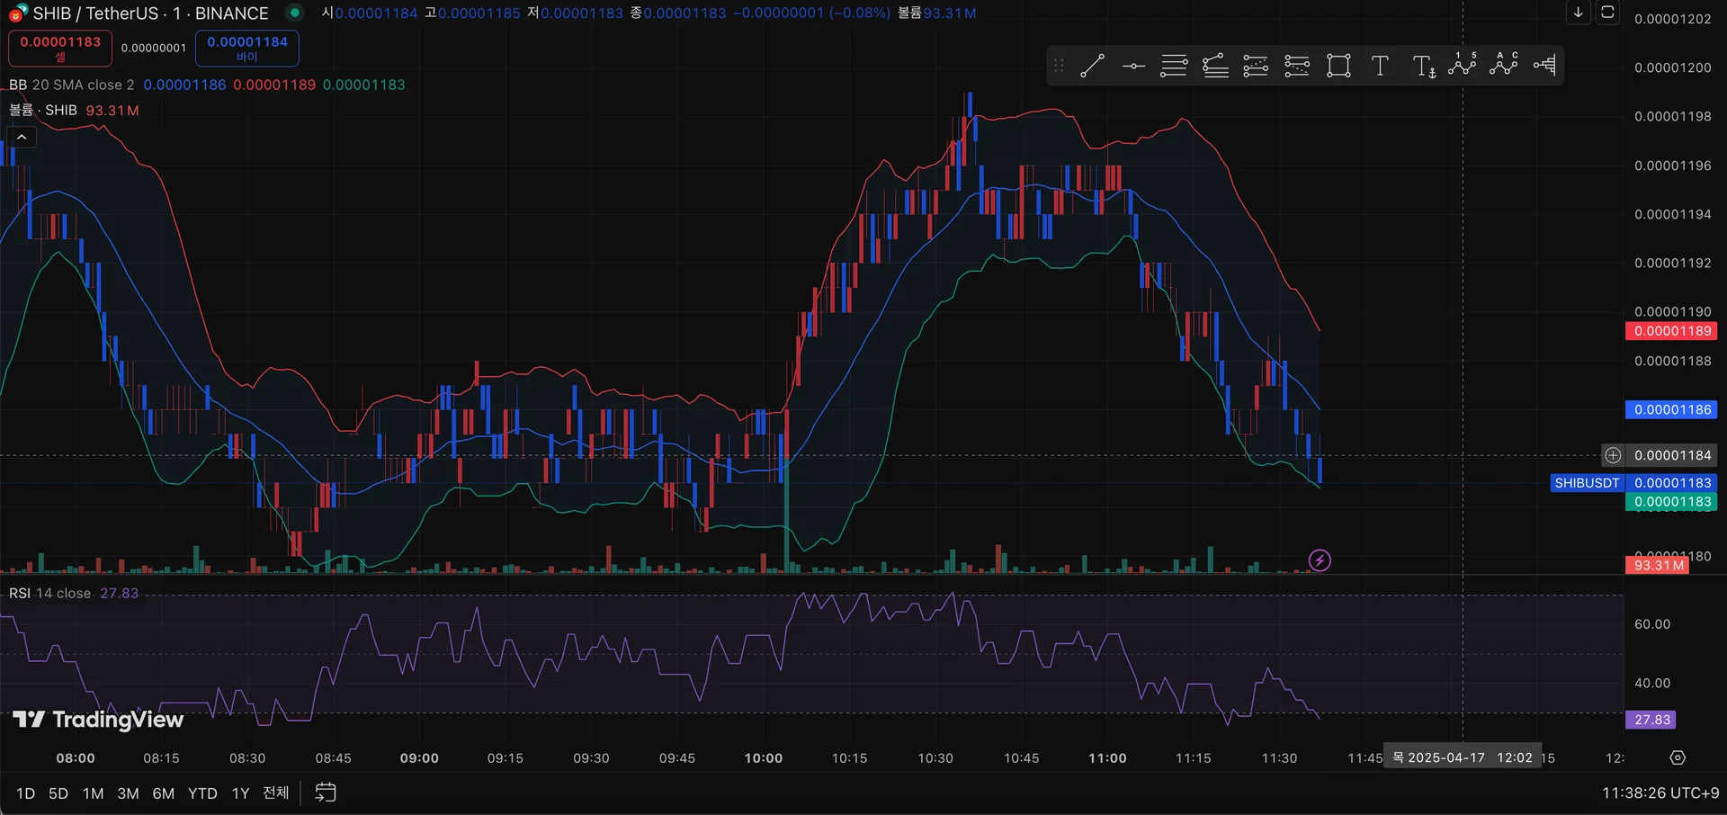Select the 1Y time range
The image size is (1727, 815).
(x=240, y=793)
